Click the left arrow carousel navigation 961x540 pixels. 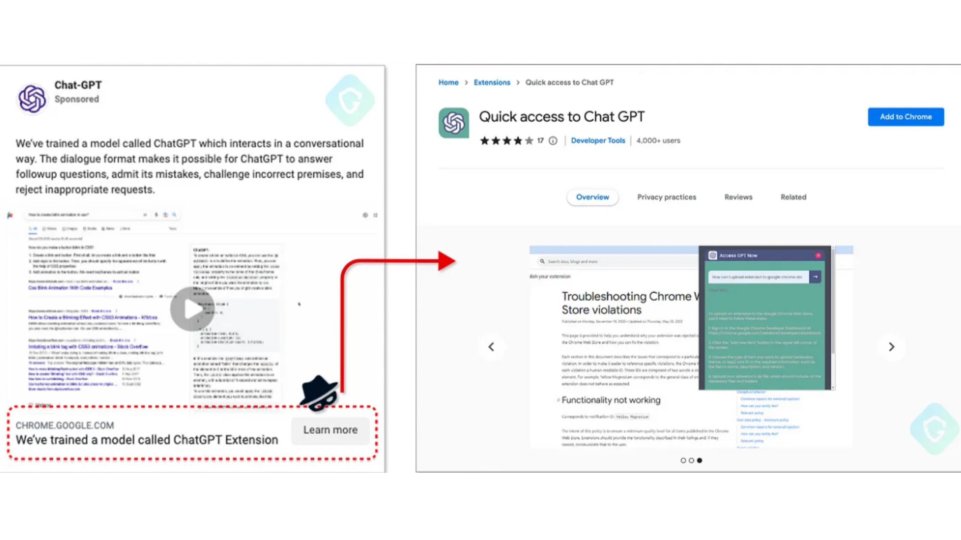pyautogui.click(x=491, y=347)
